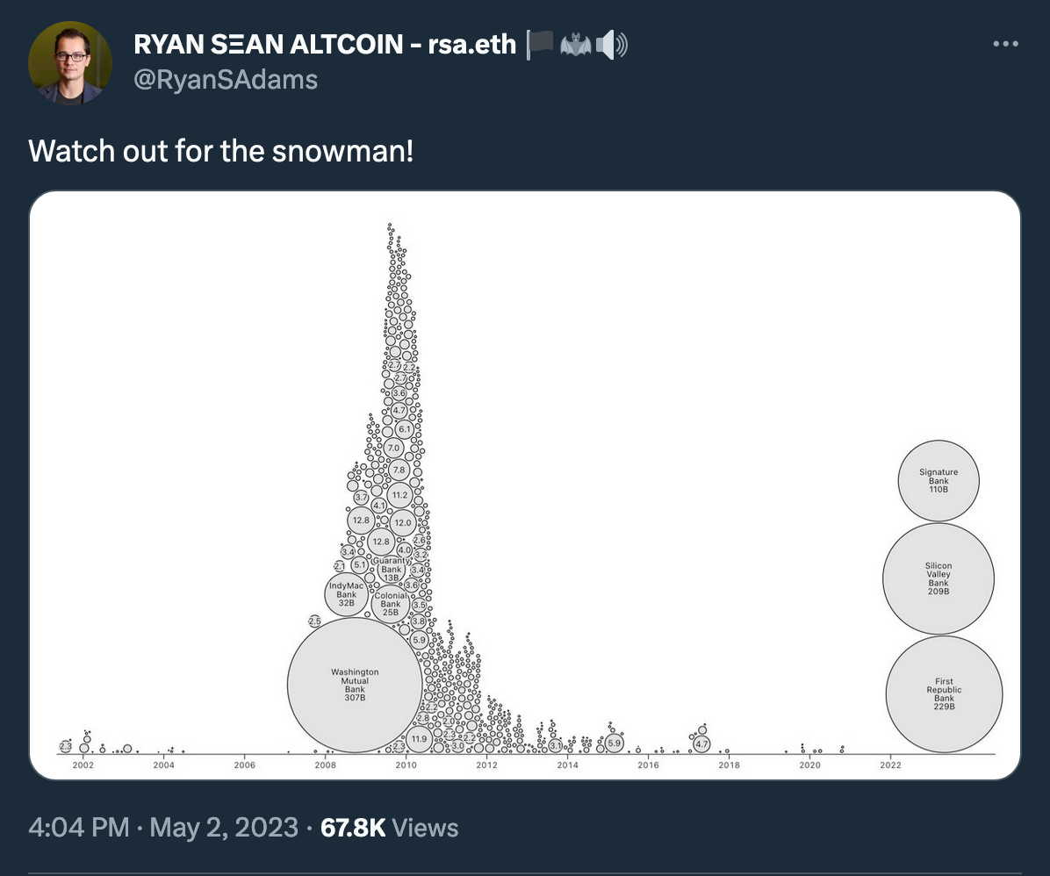Open the bank failures chart image
The image size is (1050, 876).
click(x=525, y=485)
